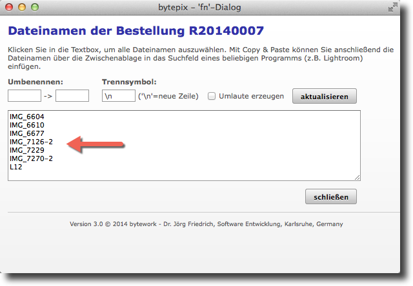Click the 'aktualisieren' button

click(324, 96)
